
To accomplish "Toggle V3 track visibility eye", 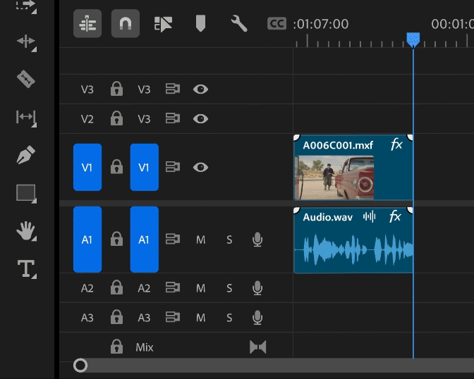I will tap(201, 89).
